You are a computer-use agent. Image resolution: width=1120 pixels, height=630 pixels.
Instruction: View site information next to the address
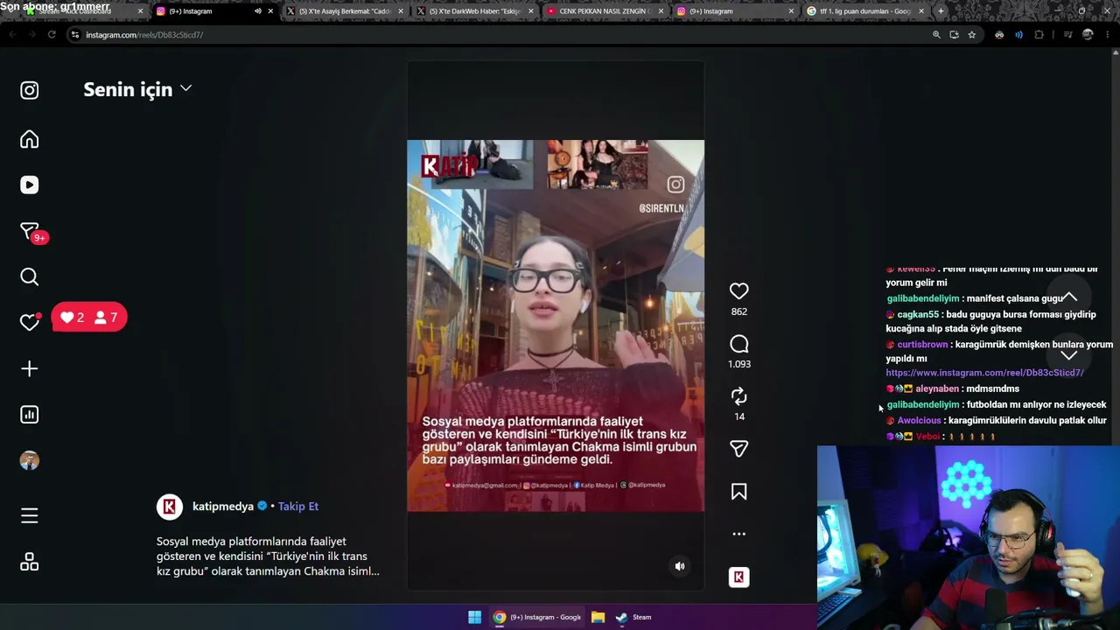[75, 35]
